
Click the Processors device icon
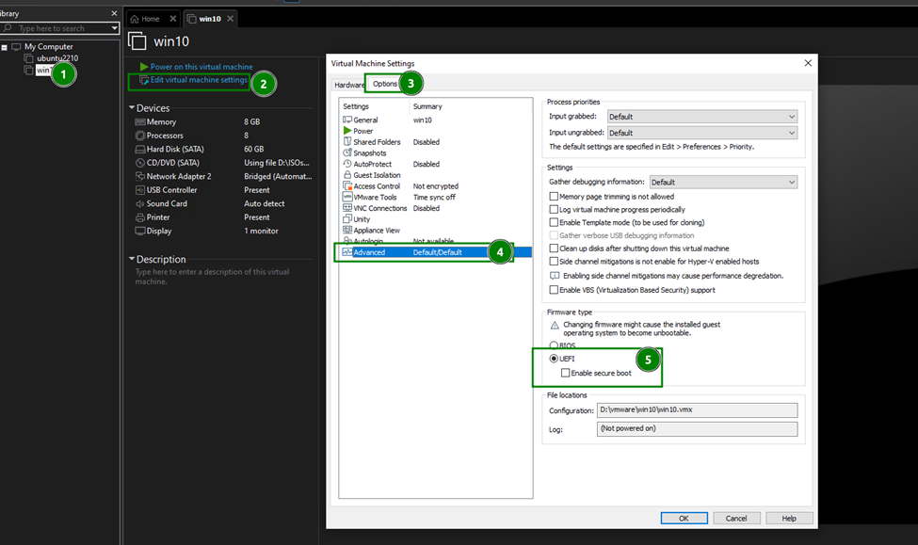tap(140, 136)
